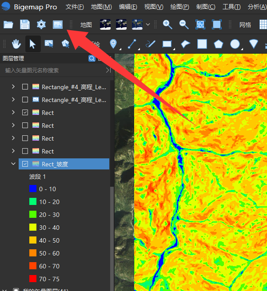This screenshot has height=291, width=267.
Task: Click the 波段 1 label
Action: [x=37, y=177]
